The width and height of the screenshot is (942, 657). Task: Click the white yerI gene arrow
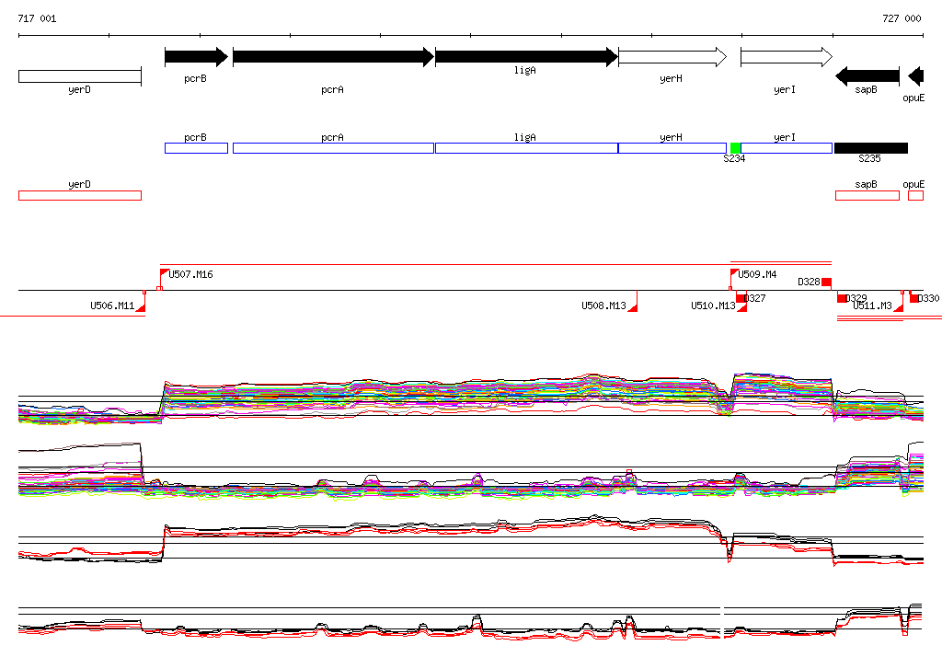click(787, 57)
